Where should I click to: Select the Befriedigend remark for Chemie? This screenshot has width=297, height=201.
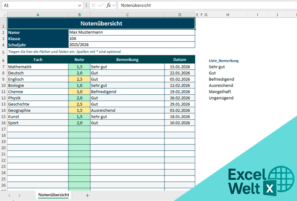(127, 92)
